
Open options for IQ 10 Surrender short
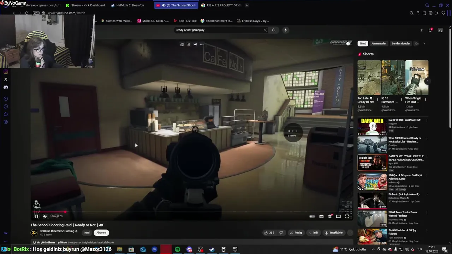point(402,99)
